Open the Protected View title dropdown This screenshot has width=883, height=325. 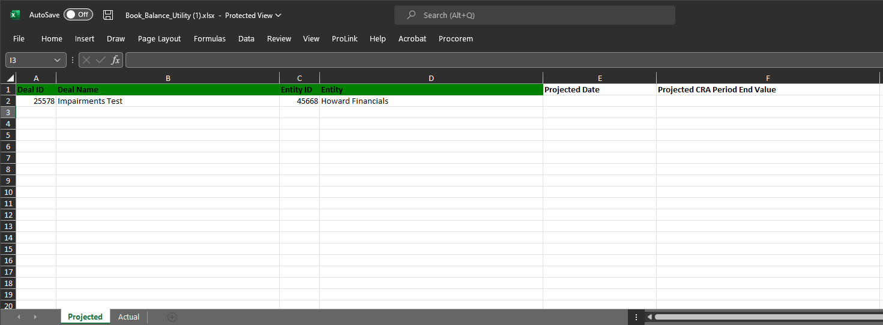[x=278, y=16]
